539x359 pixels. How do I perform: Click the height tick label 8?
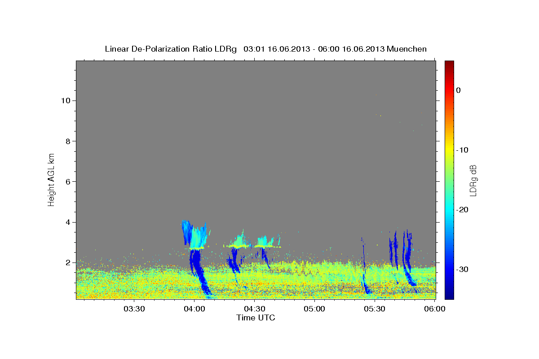pos(68,141)
